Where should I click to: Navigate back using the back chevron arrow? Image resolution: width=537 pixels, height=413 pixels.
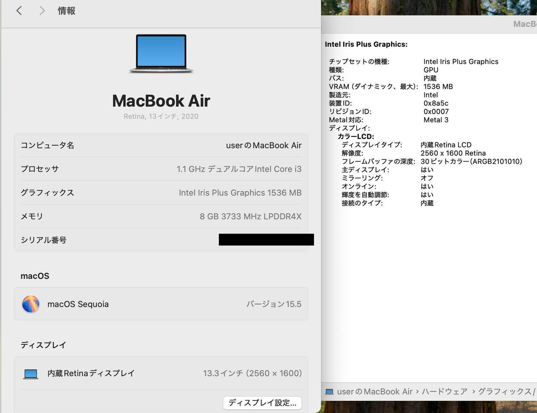point(19,10)
